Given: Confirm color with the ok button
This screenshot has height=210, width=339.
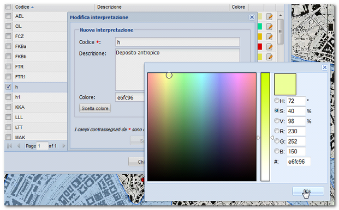Looking at the screenshot, I should click(x=308, y=191).
